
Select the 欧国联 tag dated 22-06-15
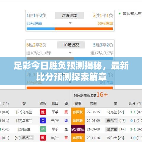coord(78,112)
